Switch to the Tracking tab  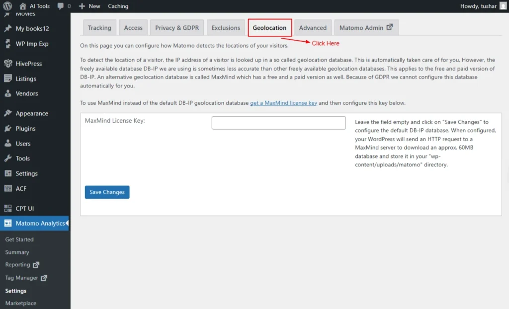point(99,28)
